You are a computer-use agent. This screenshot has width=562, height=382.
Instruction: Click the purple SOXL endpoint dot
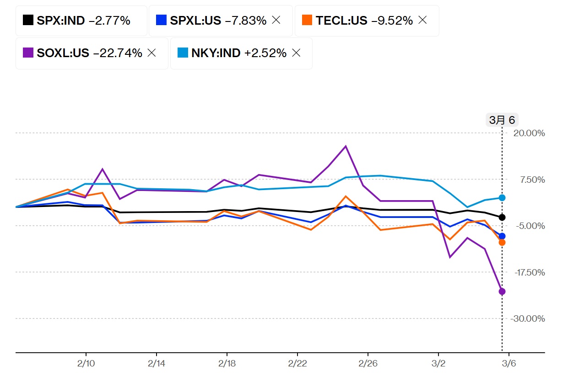pyautogui.click(x=502, y=292)
